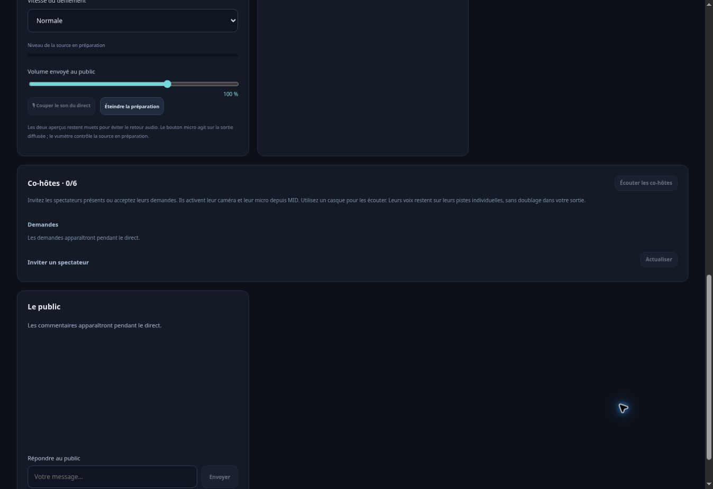Click the source level meter bar

tap(133, 55)
